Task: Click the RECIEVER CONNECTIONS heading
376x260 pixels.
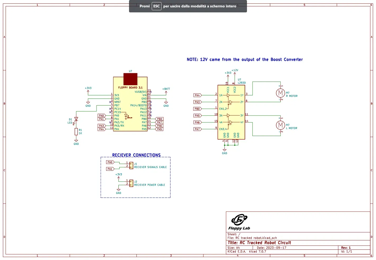Action: point(136,155)
